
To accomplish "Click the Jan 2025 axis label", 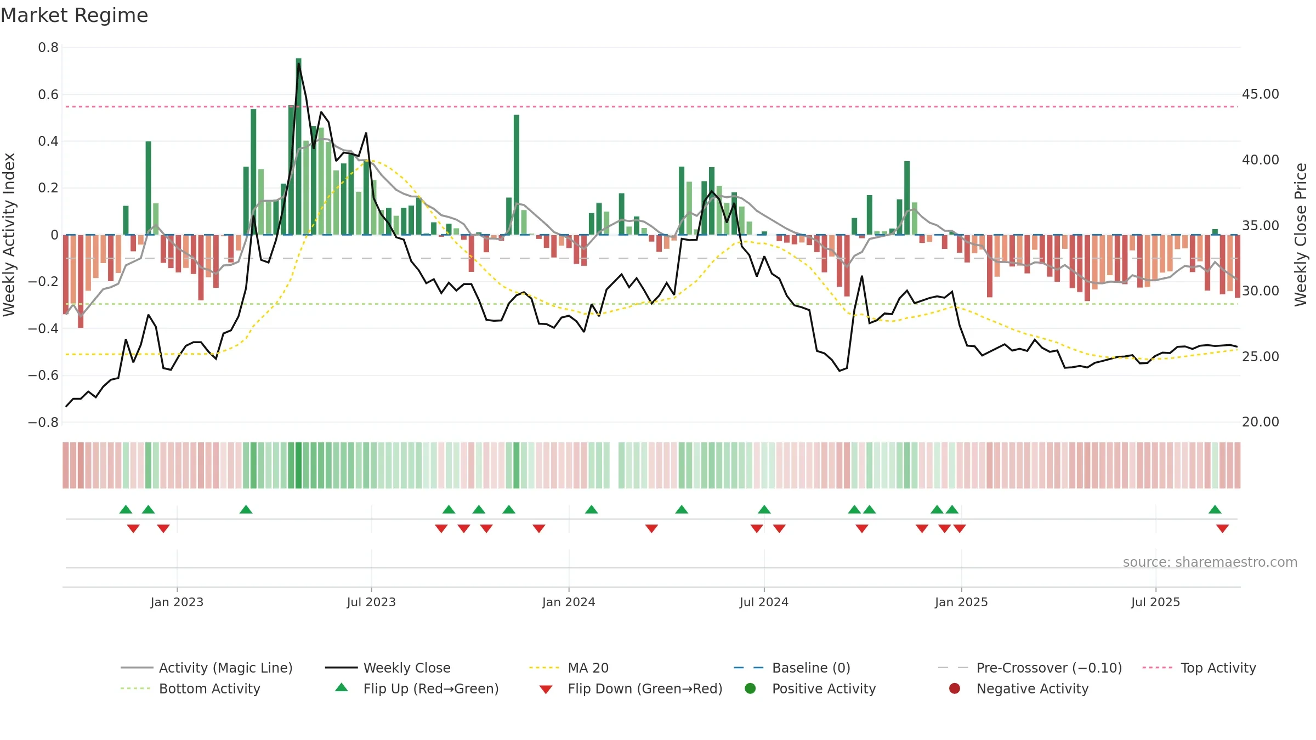I will coord(961,602).
